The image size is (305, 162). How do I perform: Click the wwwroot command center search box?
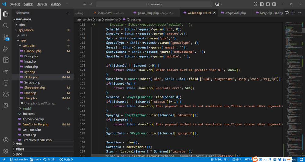154,4
